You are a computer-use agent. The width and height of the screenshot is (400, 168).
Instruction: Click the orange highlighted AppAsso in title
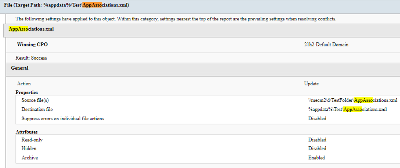[92, 5]
